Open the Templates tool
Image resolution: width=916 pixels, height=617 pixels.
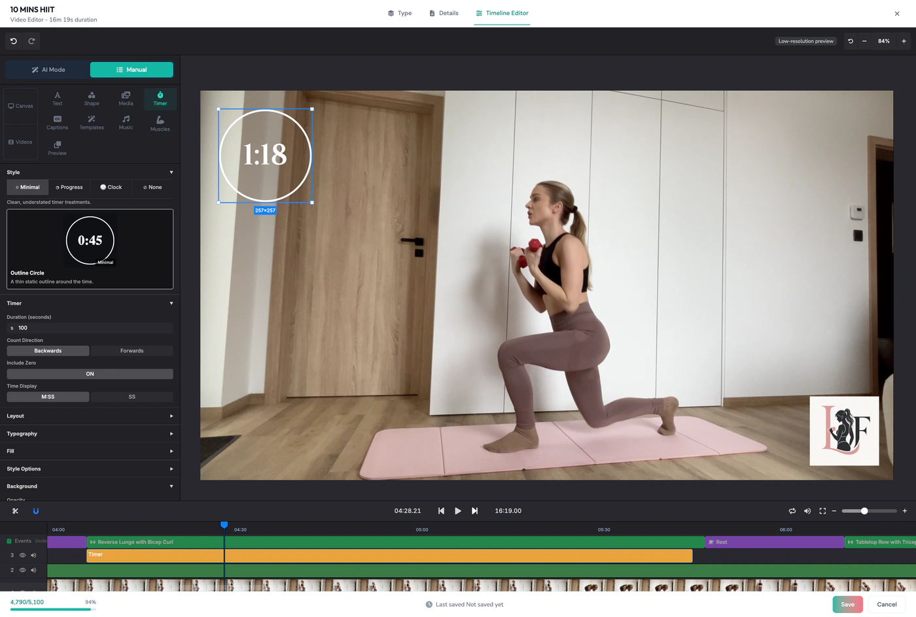[x=92, y=123]
